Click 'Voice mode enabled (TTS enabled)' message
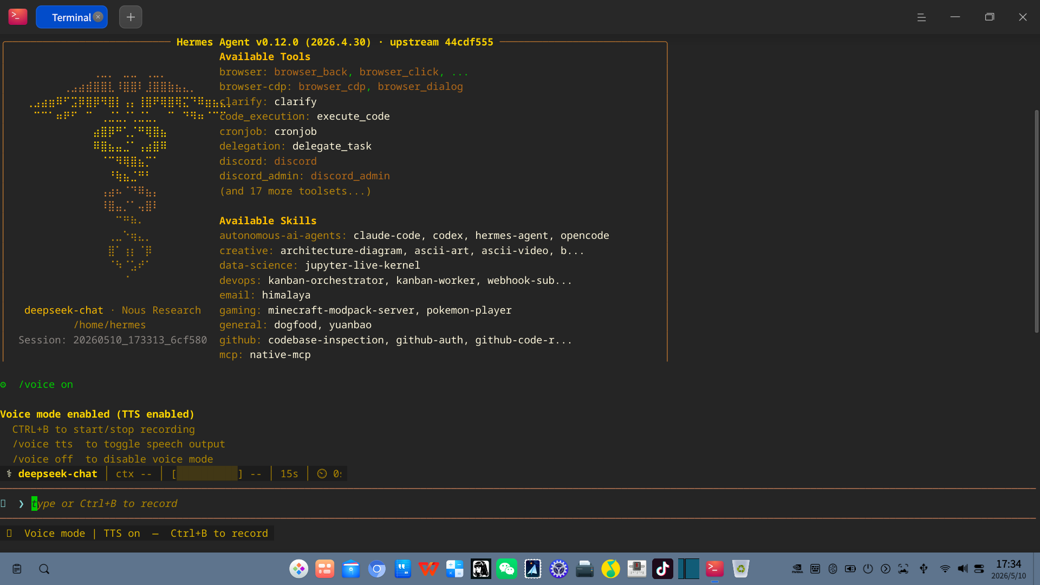This screenshot has height=585, width=1040. [x=97, y=414]
